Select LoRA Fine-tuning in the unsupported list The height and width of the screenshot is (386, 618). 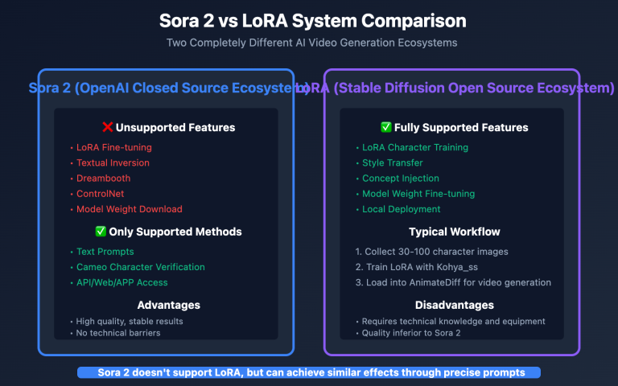coord(113,147)
